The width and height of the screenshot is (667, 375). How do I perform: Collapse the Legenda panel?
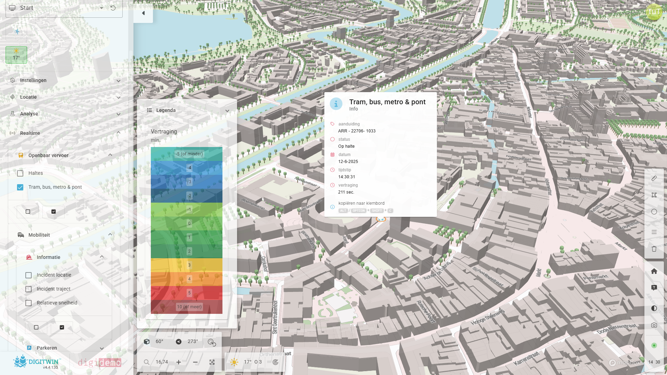click(x=227, y=111)
